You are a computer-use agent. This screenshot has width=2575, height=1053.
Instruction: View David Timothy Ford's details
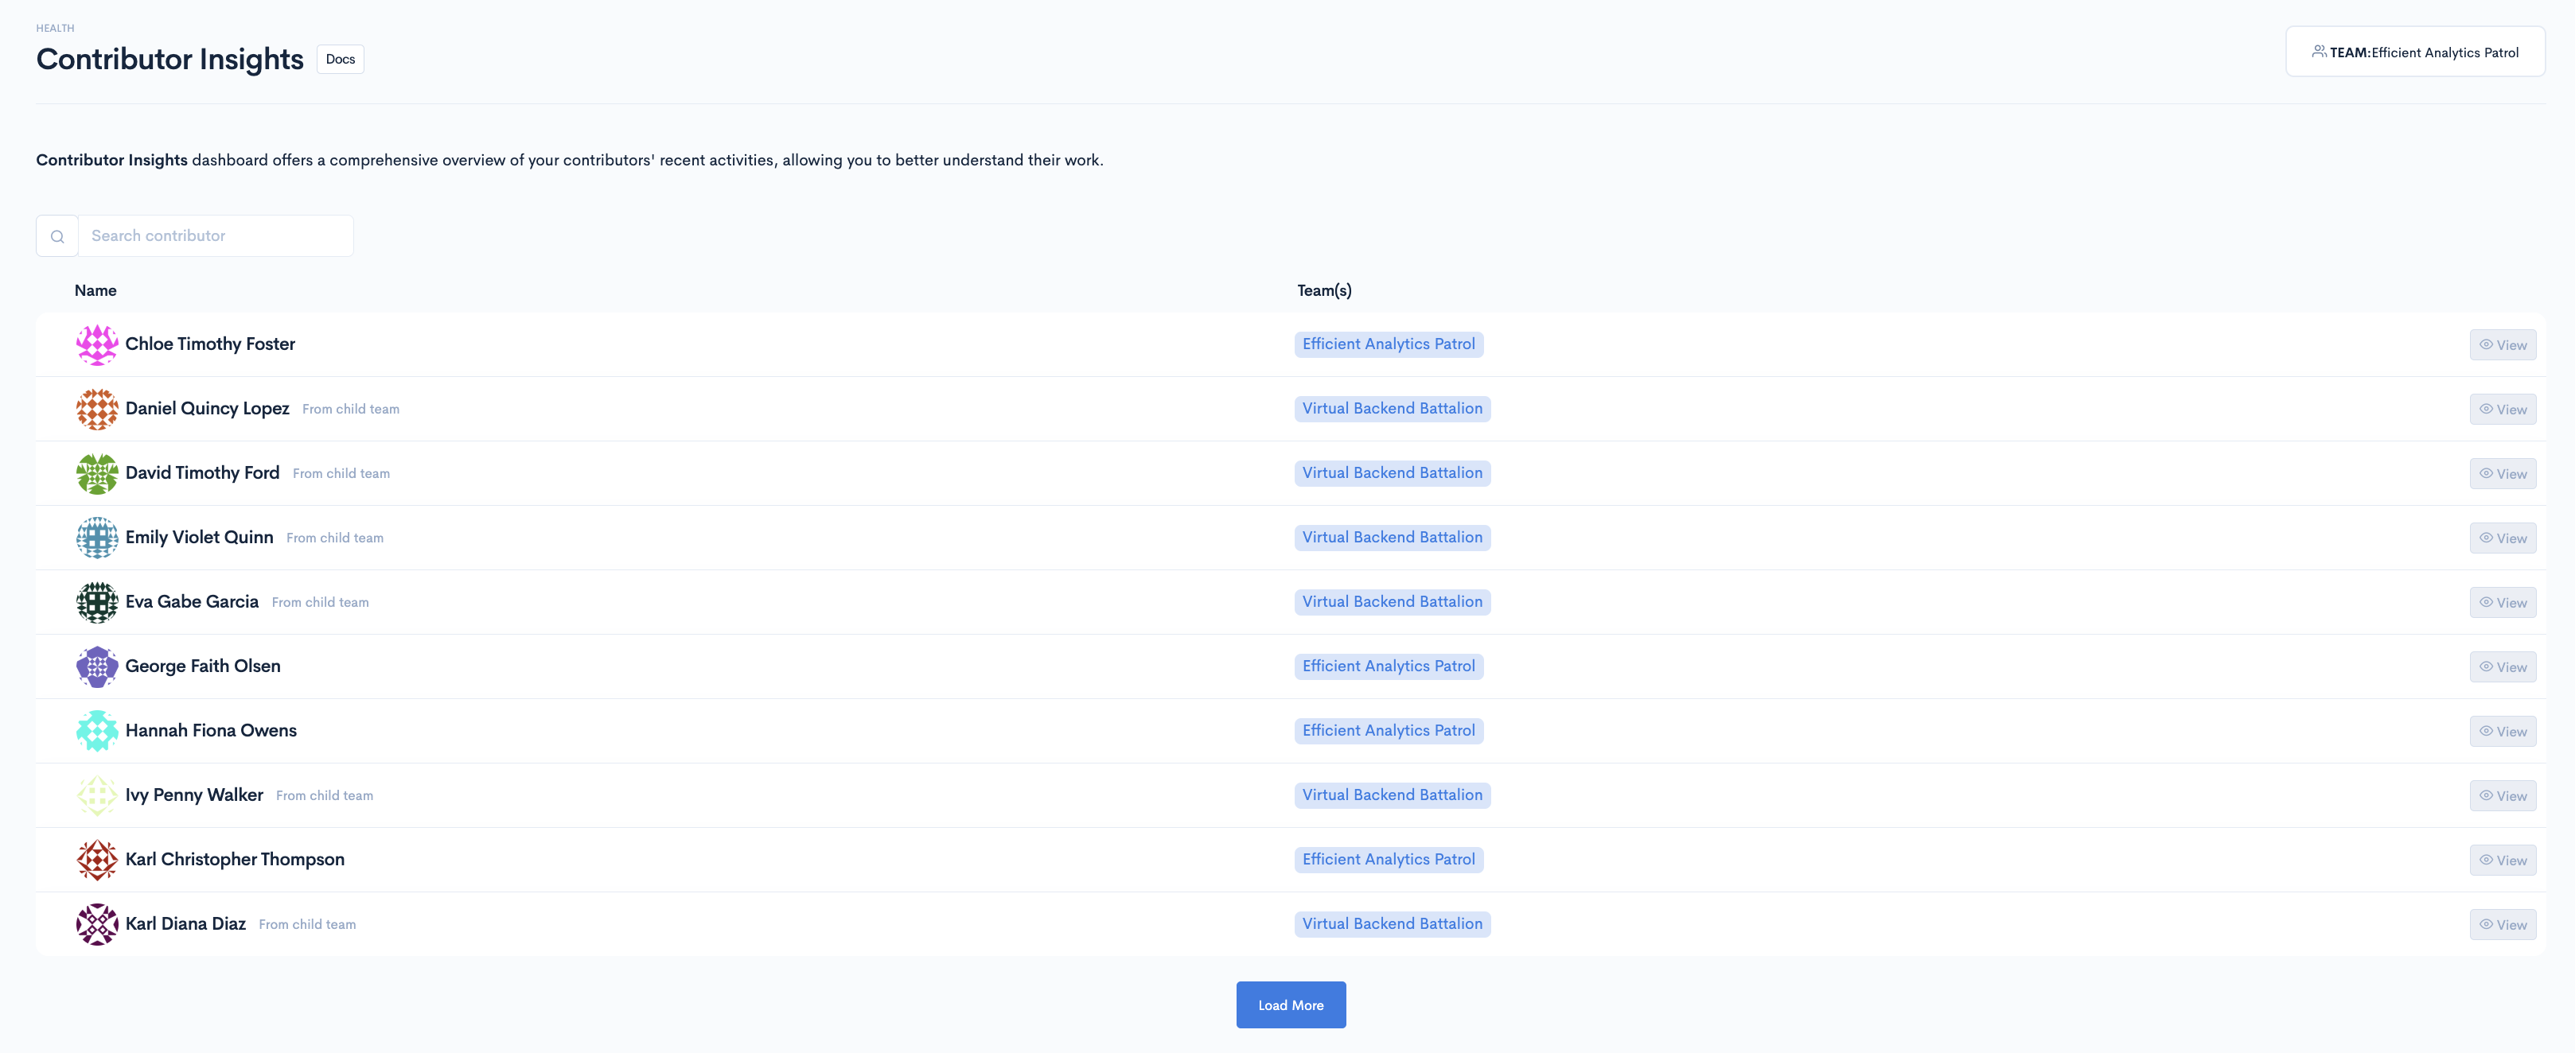2502,473
